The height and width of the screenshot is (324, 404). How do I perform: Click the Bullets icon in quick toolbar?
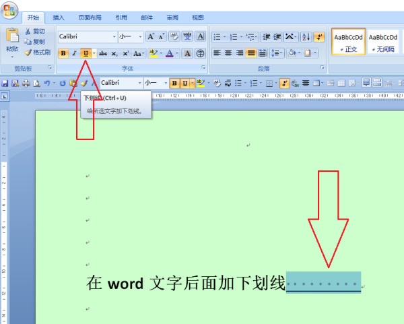pyautogui.click(x=238, y=83)
